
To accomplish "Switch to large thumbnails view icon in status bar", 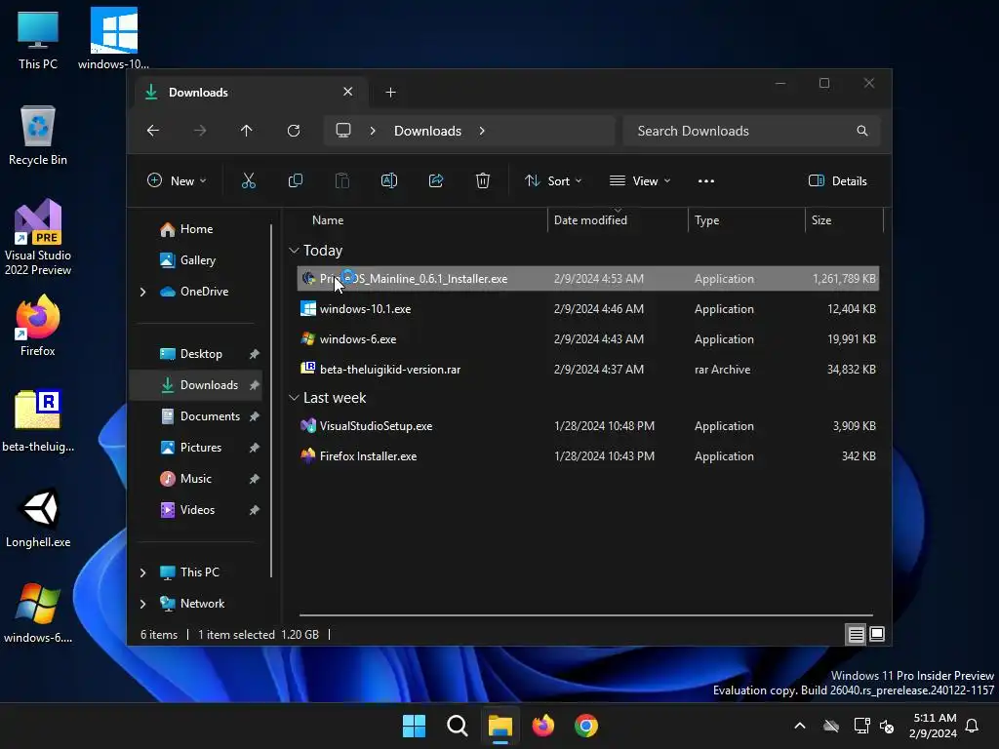I will [x=877, y=634].
